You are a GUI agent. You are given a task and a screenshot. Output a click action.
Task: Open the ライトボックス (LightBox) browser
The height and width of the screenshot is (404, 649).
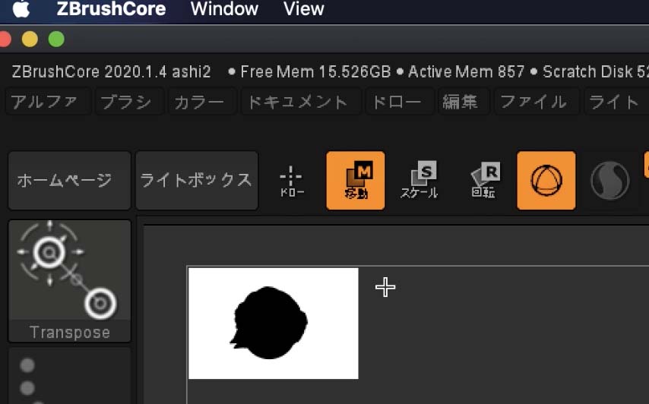[197, 180]
